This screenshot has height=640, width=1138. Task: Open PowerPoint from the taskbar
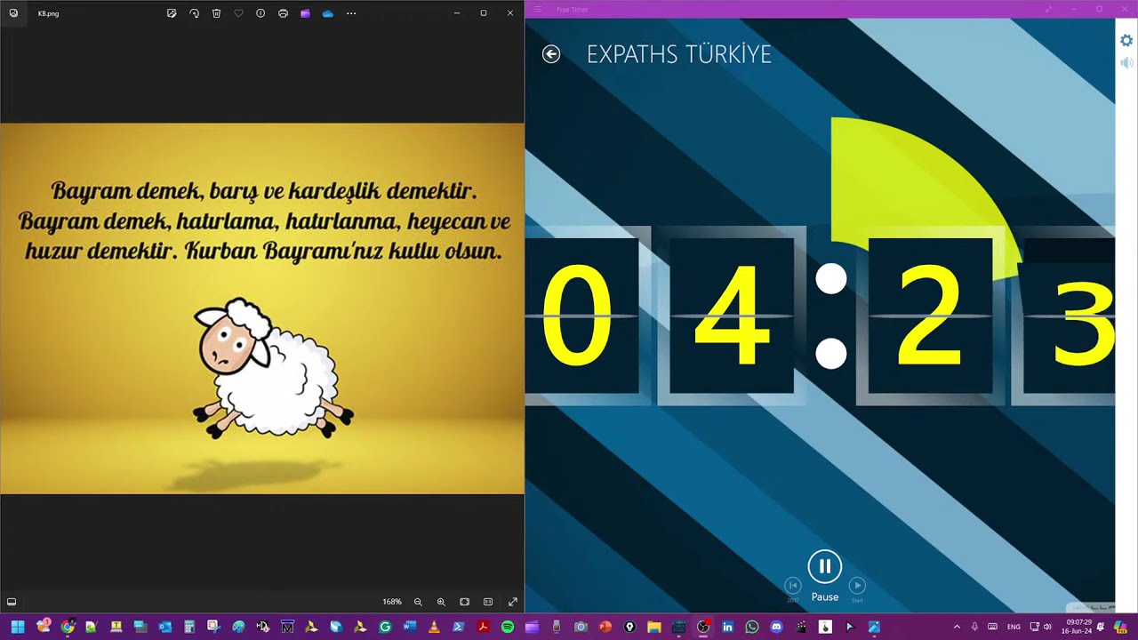click(x=605, y=627)
